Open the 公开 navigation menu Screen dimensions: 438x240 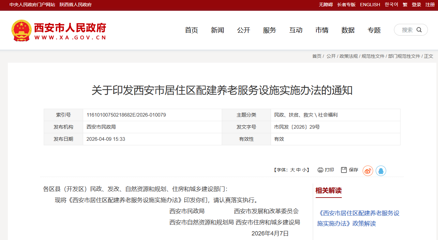(x=243, y=30)
